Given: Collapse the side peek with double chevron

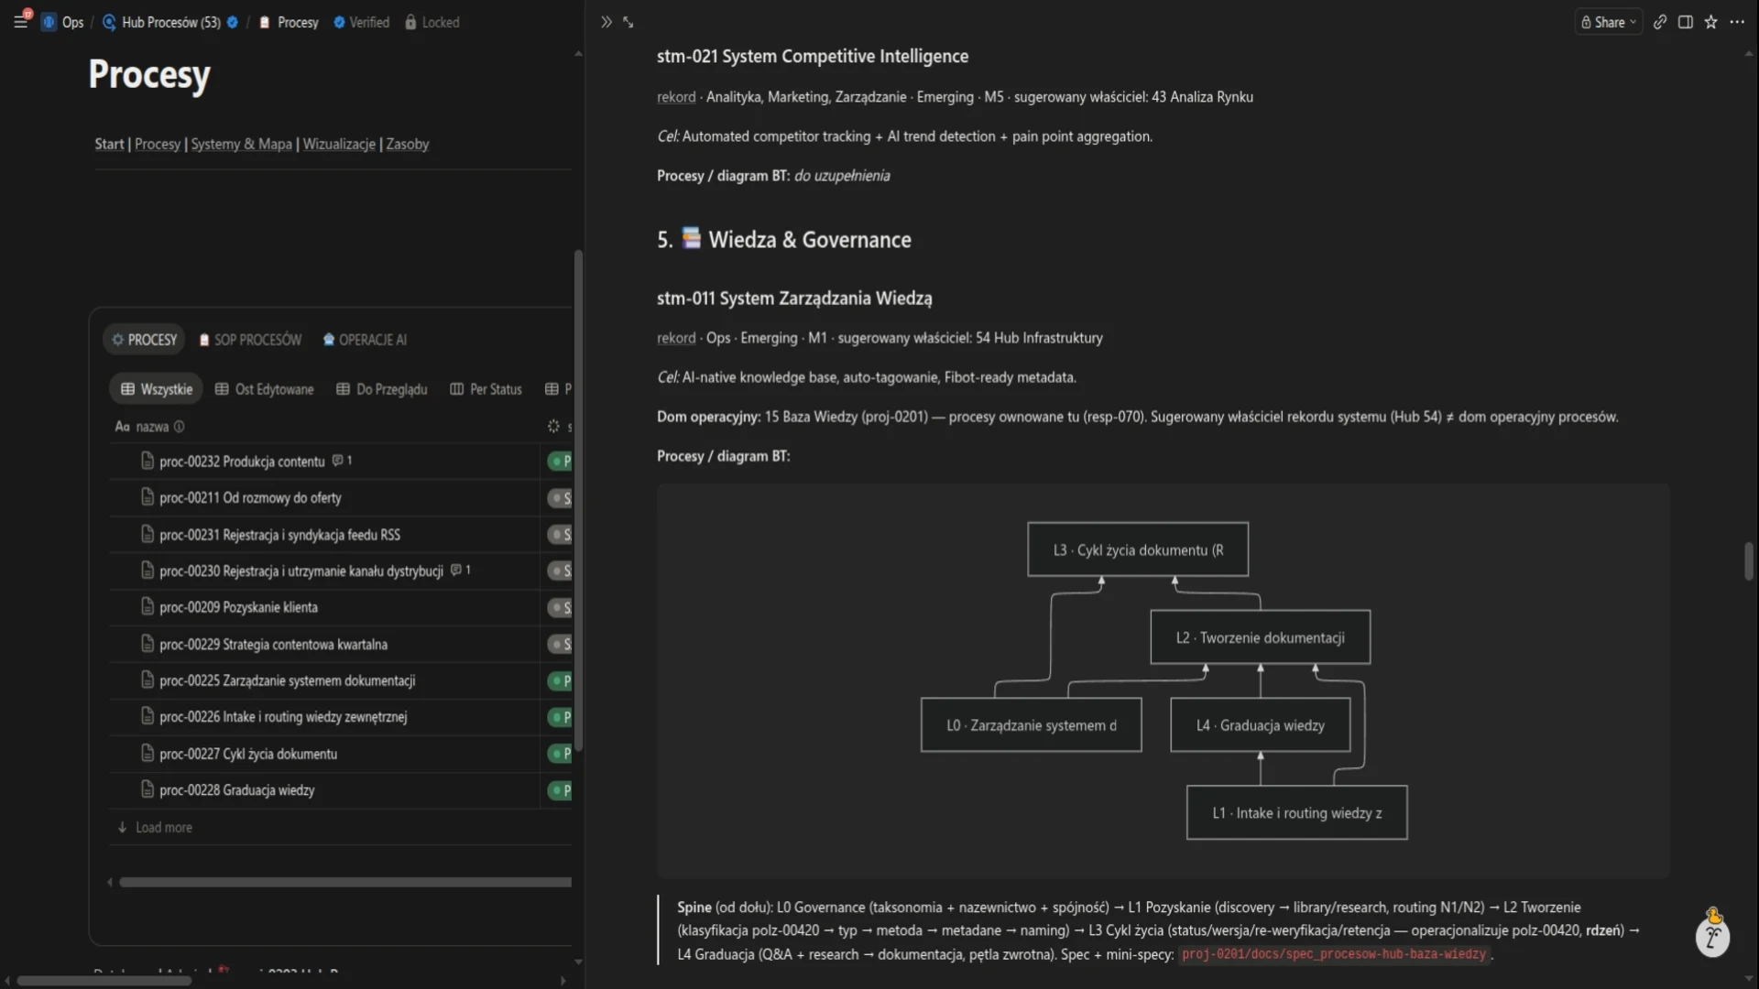Looking at the screenshot, I should pos(606,22).
